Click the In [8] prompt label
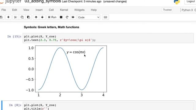This screenshot has width=196, height=110. pos(15,105)
